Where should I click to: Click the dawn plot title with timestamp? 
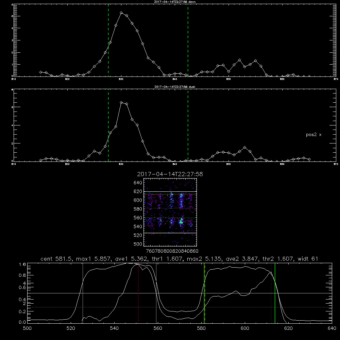[175, 2]
